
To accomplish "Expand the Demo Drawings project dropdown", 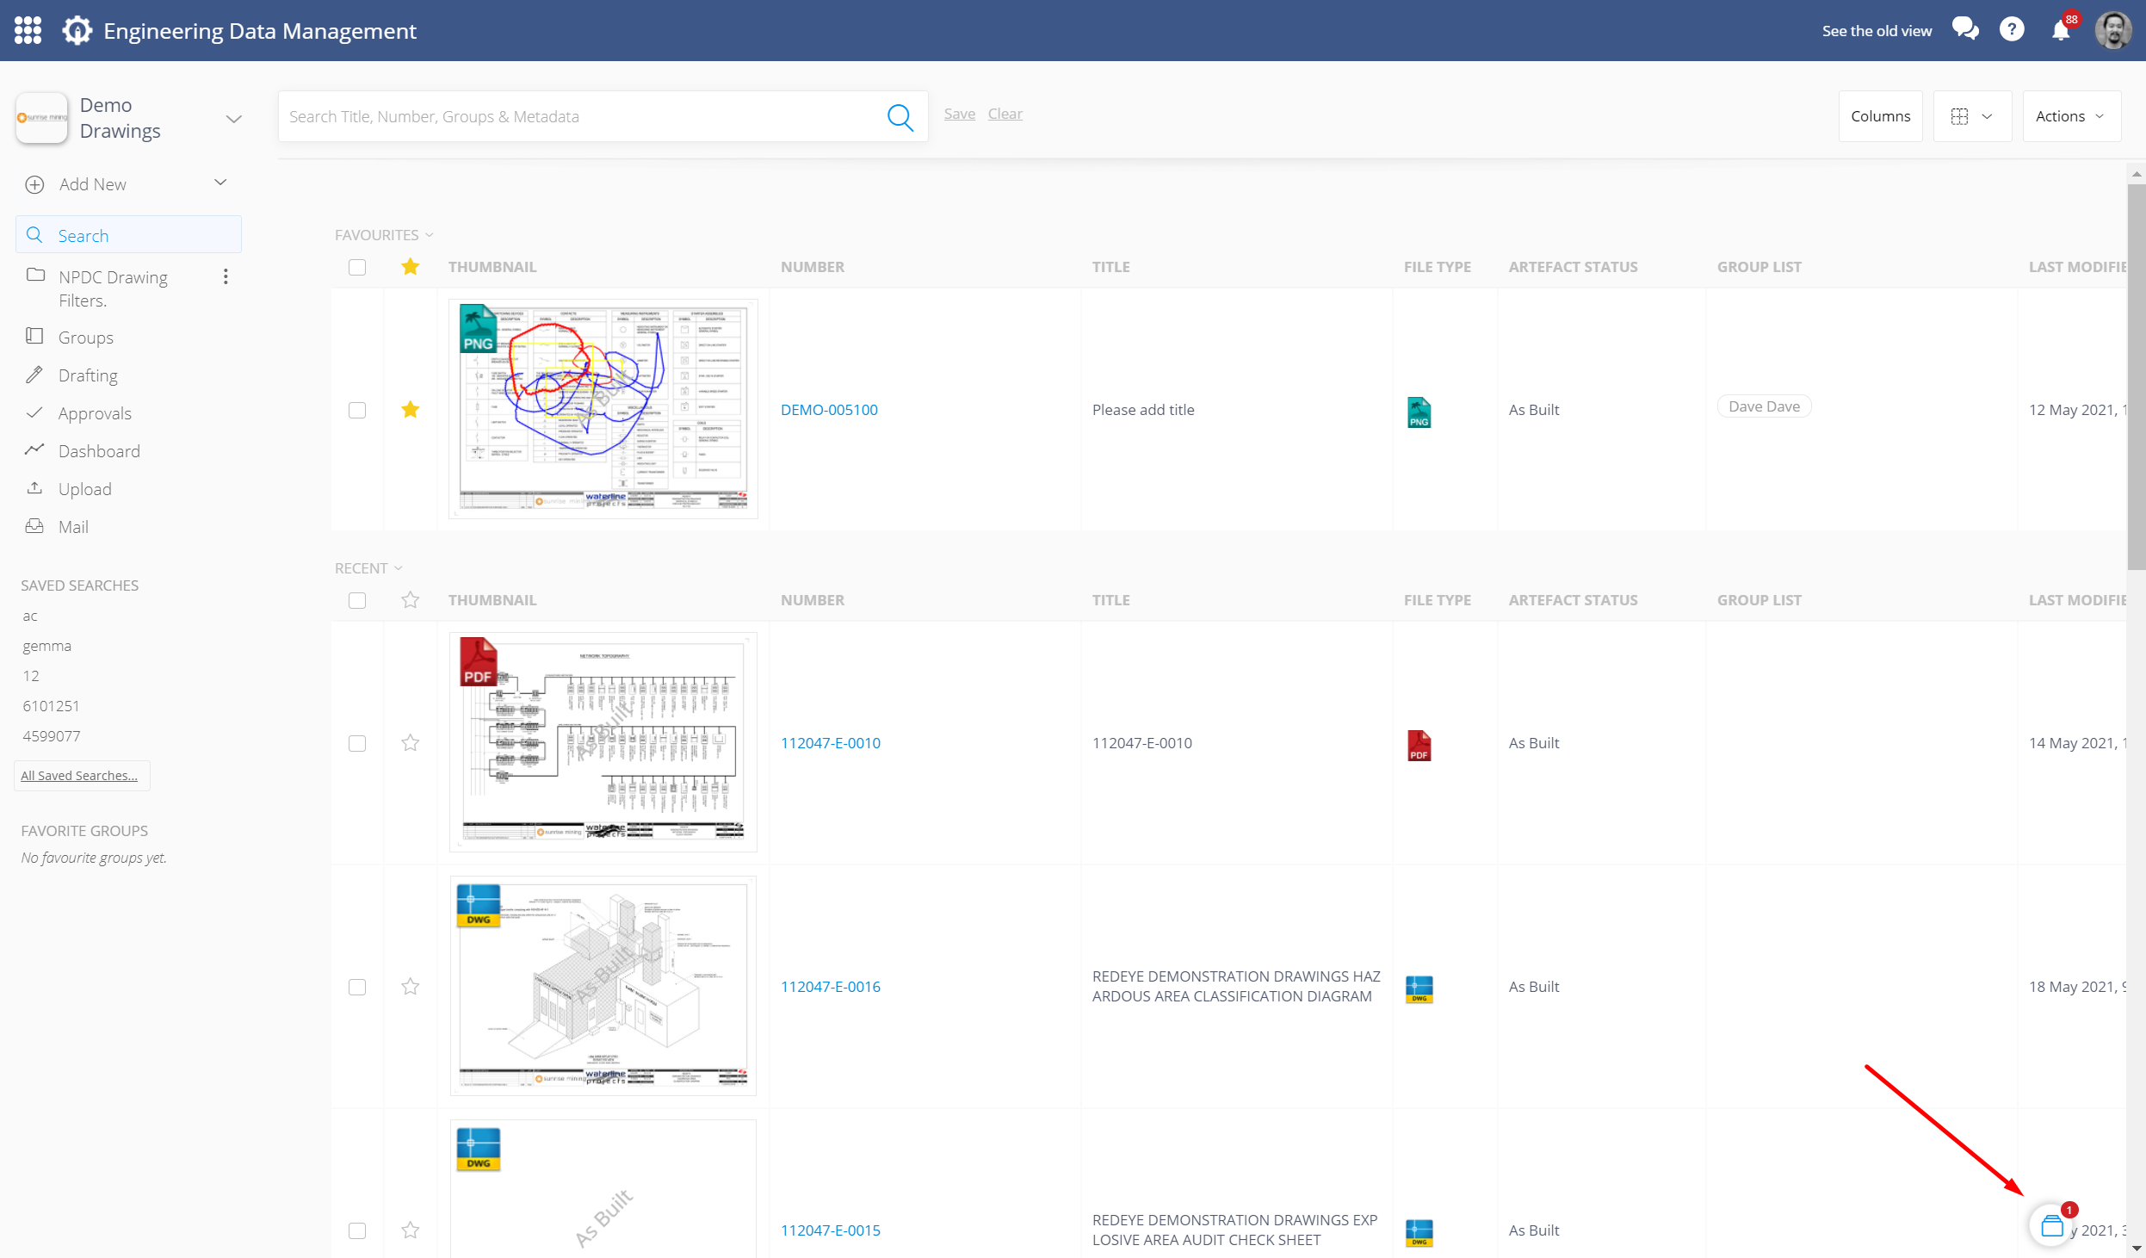I will (x=233, y=119).
